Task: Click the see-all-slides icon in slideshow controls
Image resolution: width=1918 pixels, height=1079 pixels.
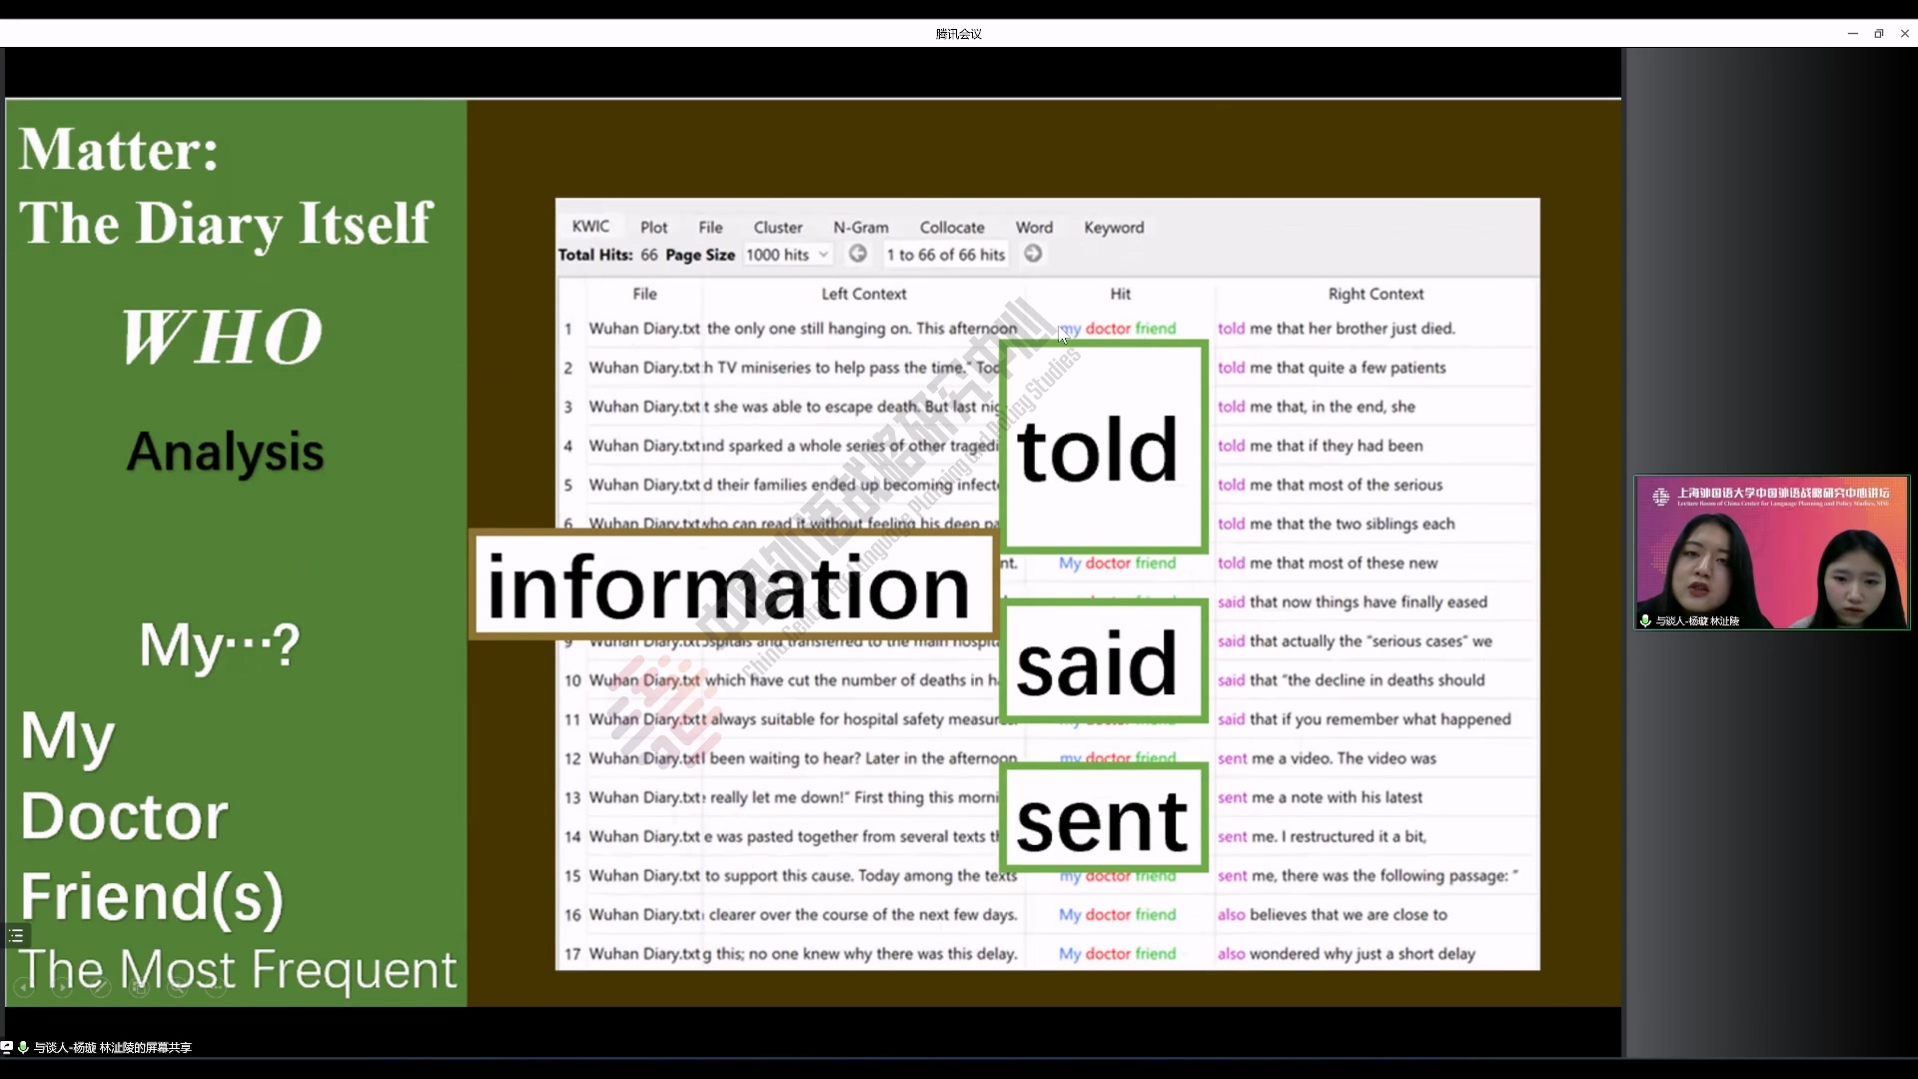Action: (x=139, y=989)
